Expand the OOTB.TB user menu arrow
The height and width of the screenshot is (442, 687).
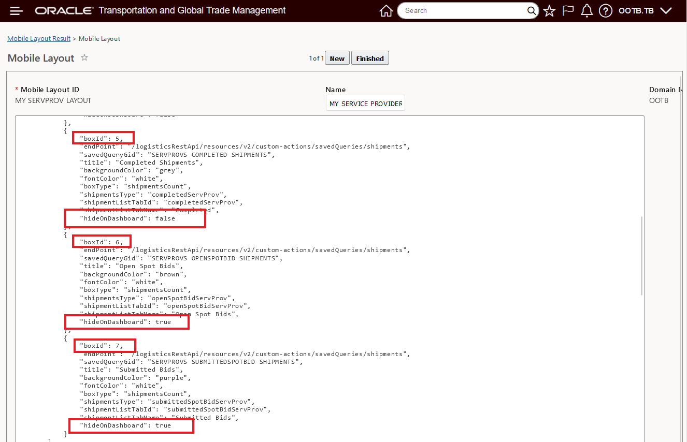pyautogui.click(x=666, y=11)
